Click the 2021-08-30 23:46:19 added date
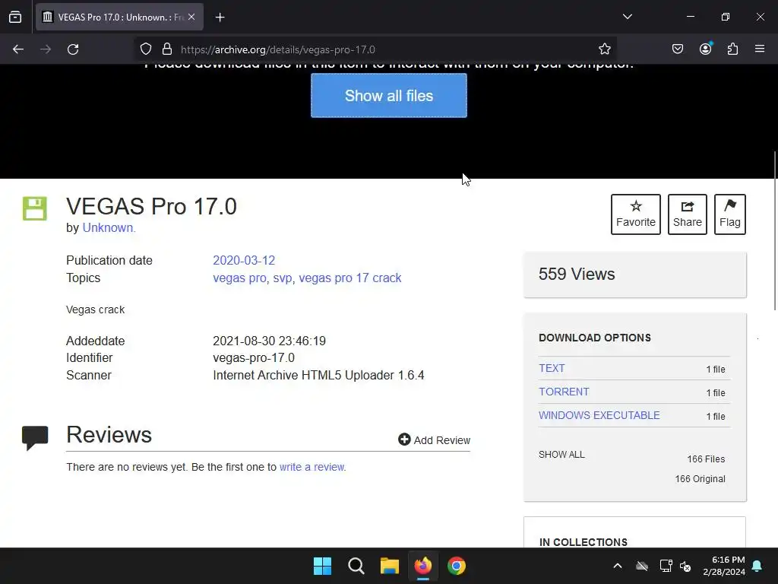The image size is (778, 584). tap(270, 341)
